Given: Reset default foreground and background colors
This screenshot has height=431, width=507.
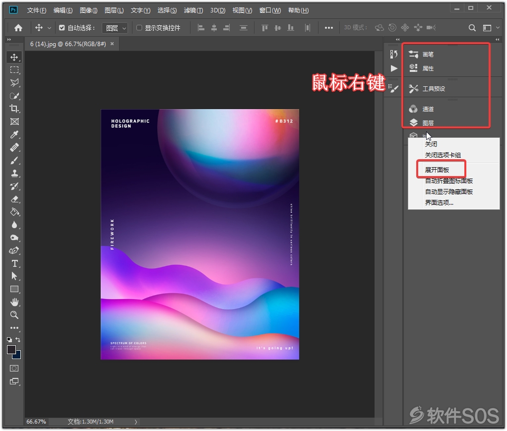Looking at the screenshot, I should pos(9,340).
